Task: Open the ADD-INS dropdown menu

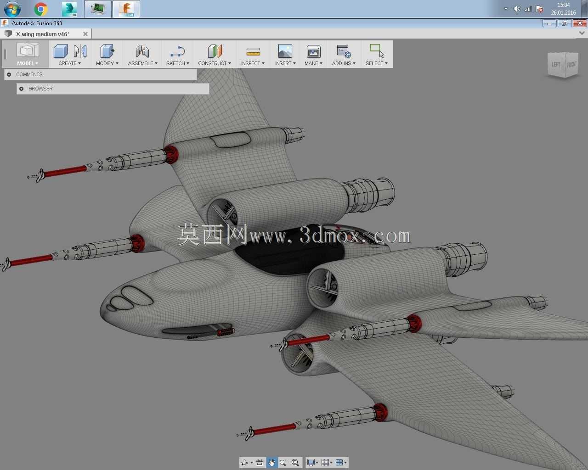Action: point(344,63)
